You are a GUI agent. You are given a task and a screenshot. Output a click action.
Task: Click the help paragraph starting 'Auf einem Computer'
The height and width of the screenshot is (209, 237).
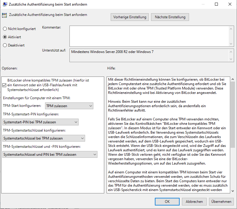coord(168,181)
